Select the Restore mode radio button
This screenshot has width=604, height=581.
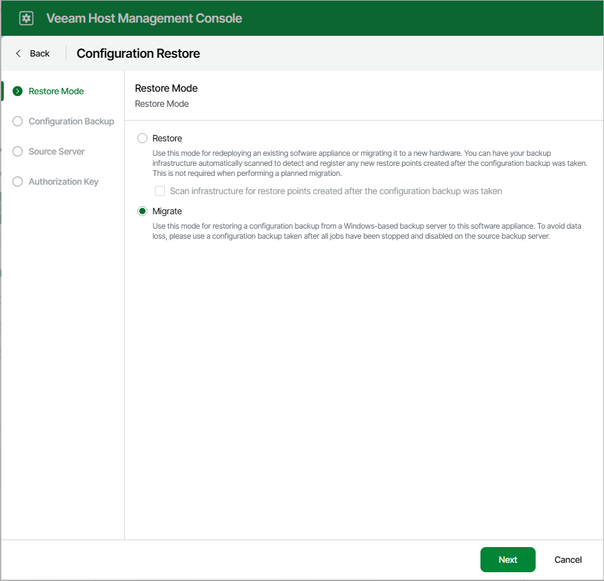(x=142, y=138)
